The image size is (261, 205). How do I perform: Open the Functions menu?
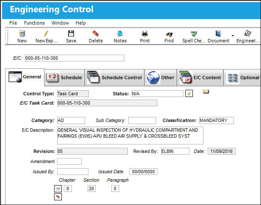34,23
